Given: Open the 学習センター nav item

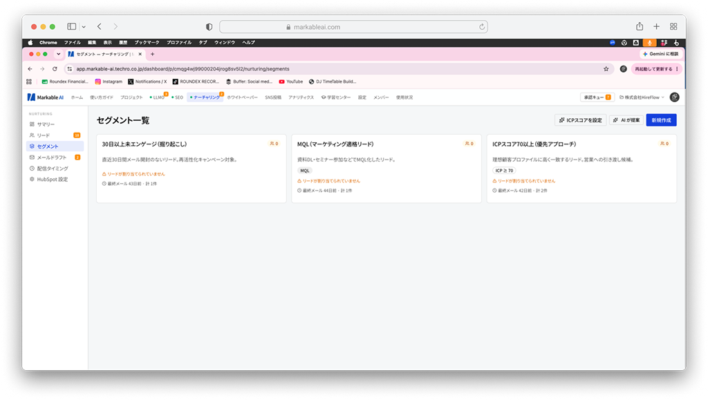Looking at the screenshot, I should click(336, 97).
